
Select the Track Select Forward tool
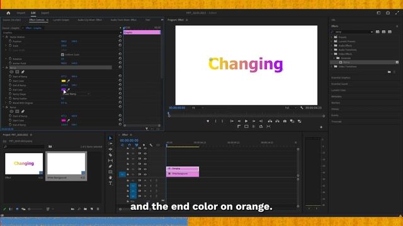click(x=111, y=144)
